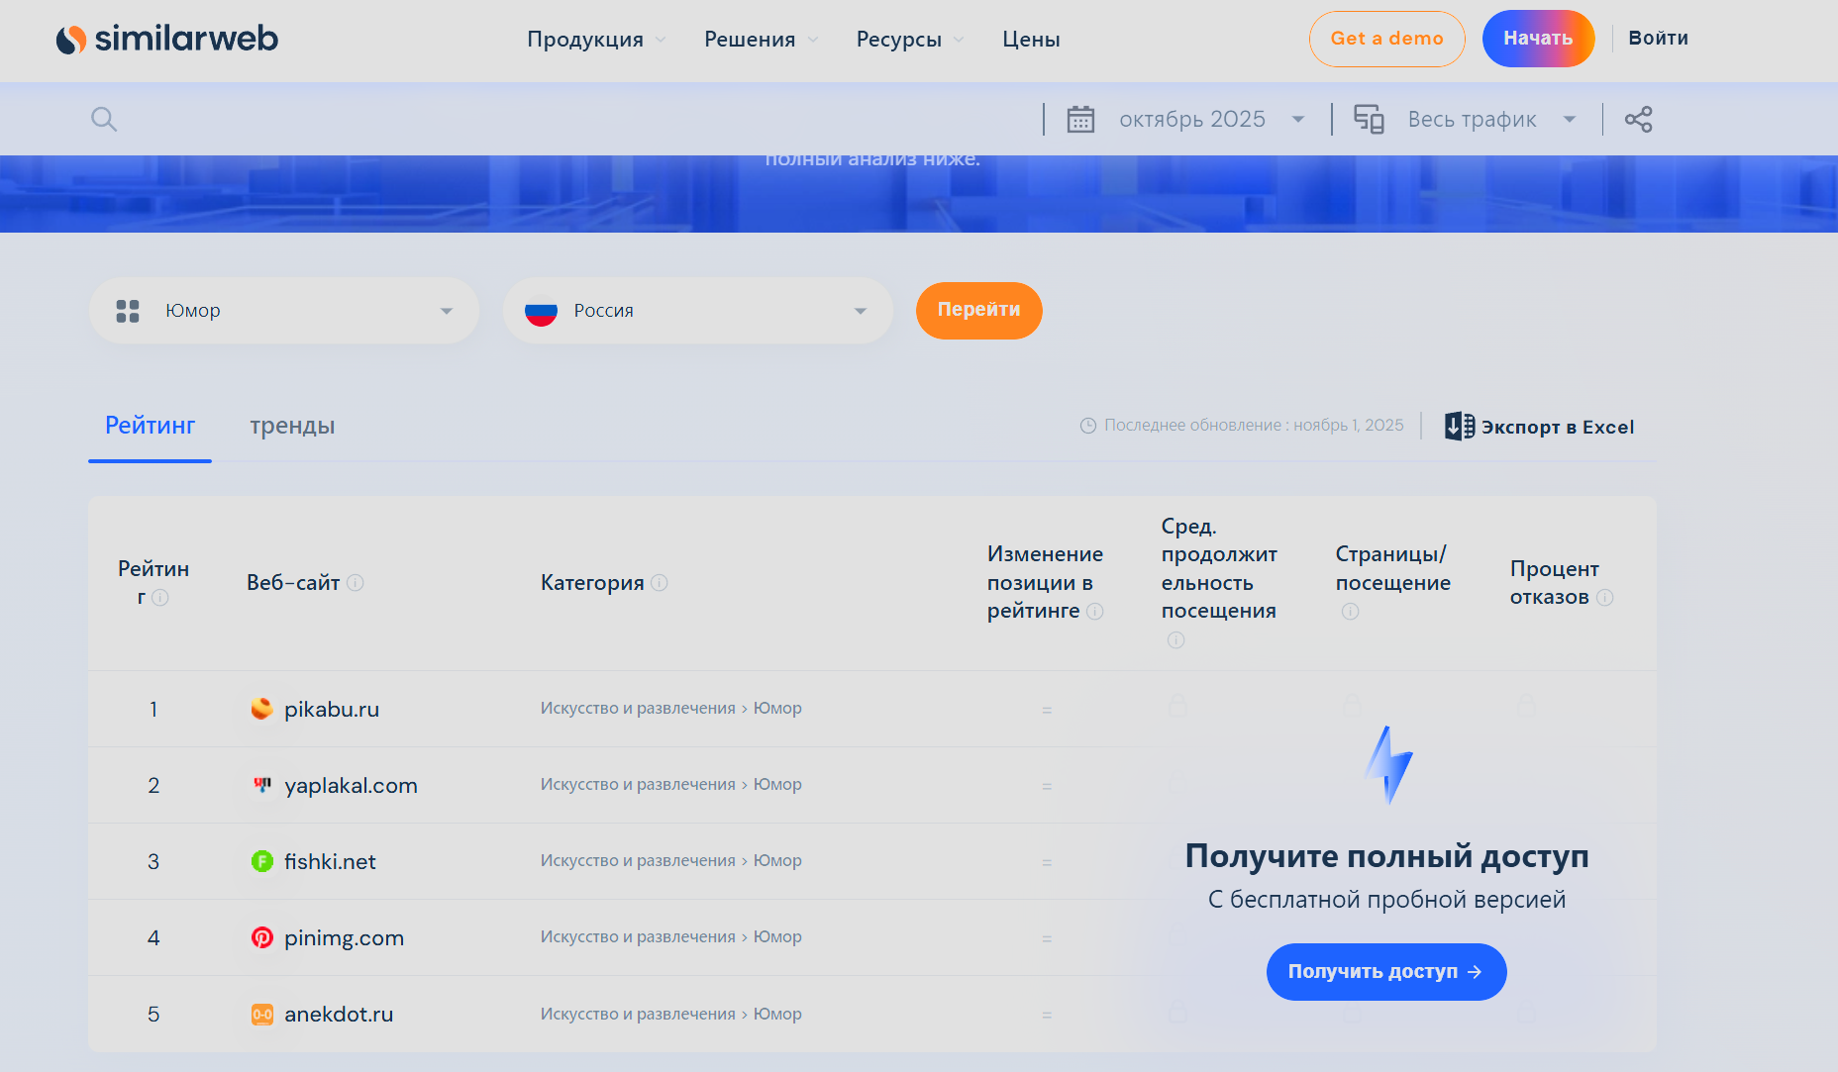Click the Similarweb logo

click(x=166, y=40)
